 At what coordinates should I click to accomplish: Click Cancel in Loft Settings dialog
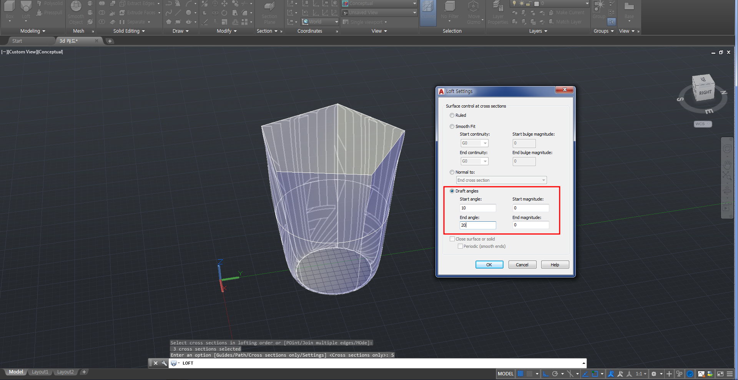coord(522,265)
